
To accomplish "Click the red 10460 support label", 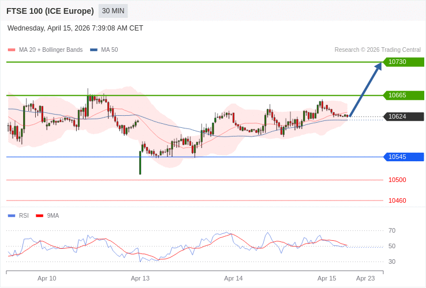I will click(x=397, y=200).
